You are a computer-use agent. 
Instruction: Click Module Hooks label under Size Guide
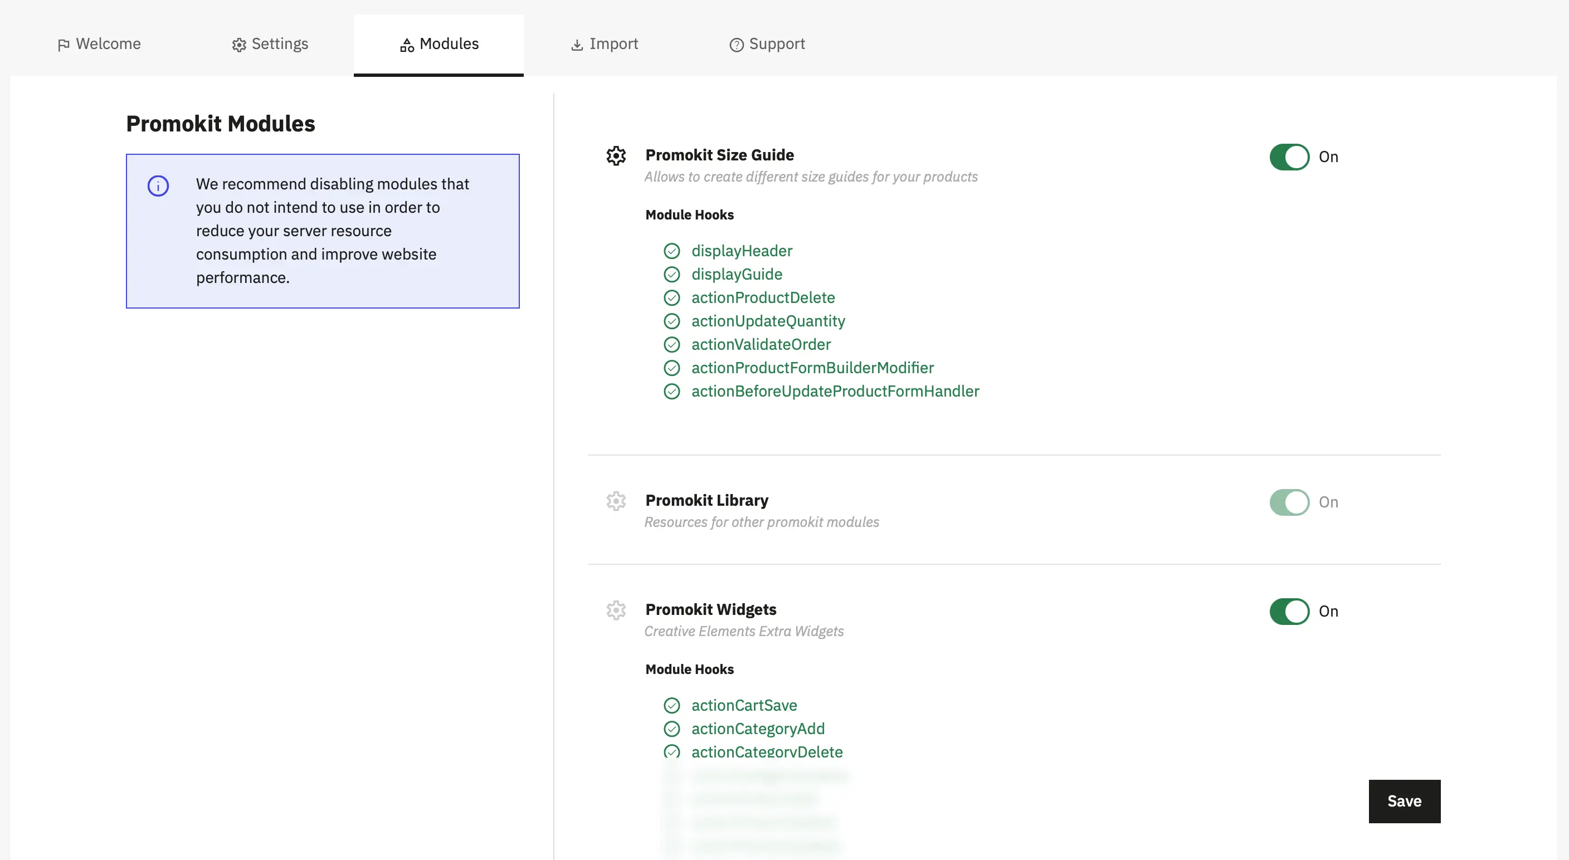[689, 215]
